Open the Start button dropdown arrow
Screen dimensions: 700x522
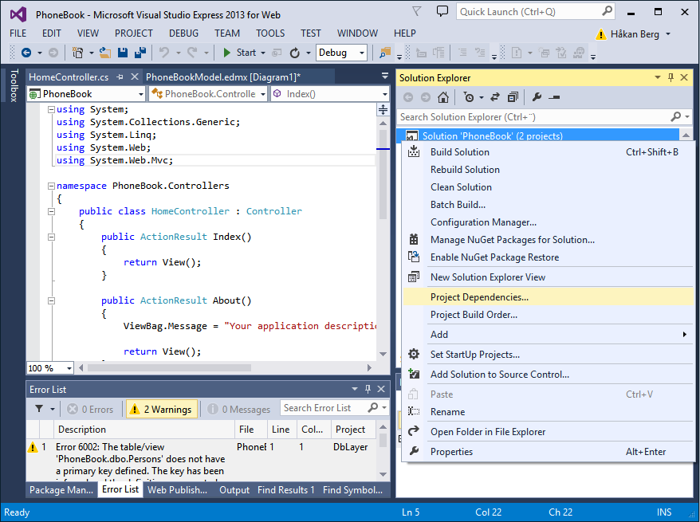pos(263,53)
